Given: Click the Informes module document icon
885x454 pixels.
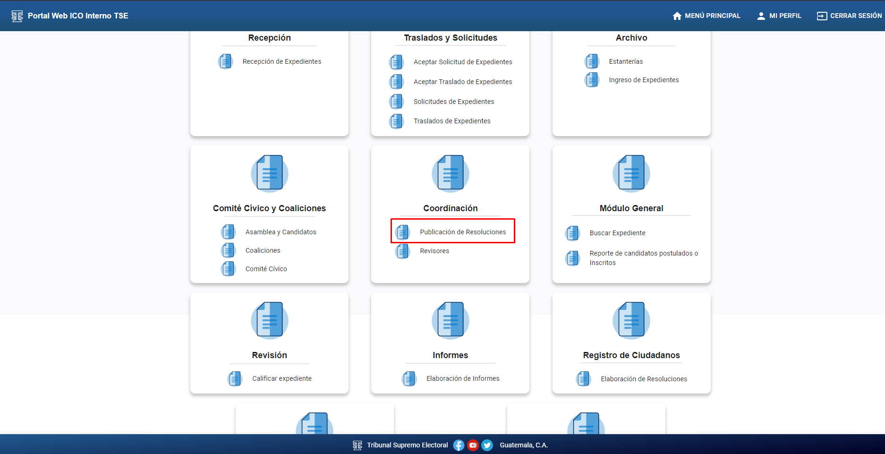Looking at the screenshot, I should [x=450, y=320].
